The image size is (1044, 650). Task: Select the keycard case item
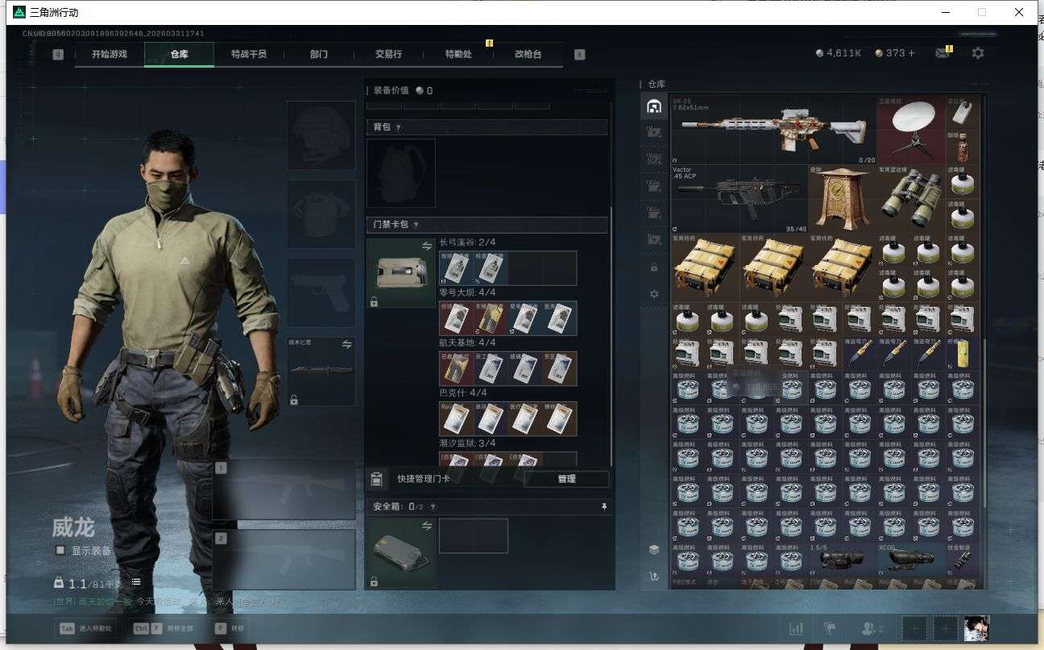(x=401, y=273)
